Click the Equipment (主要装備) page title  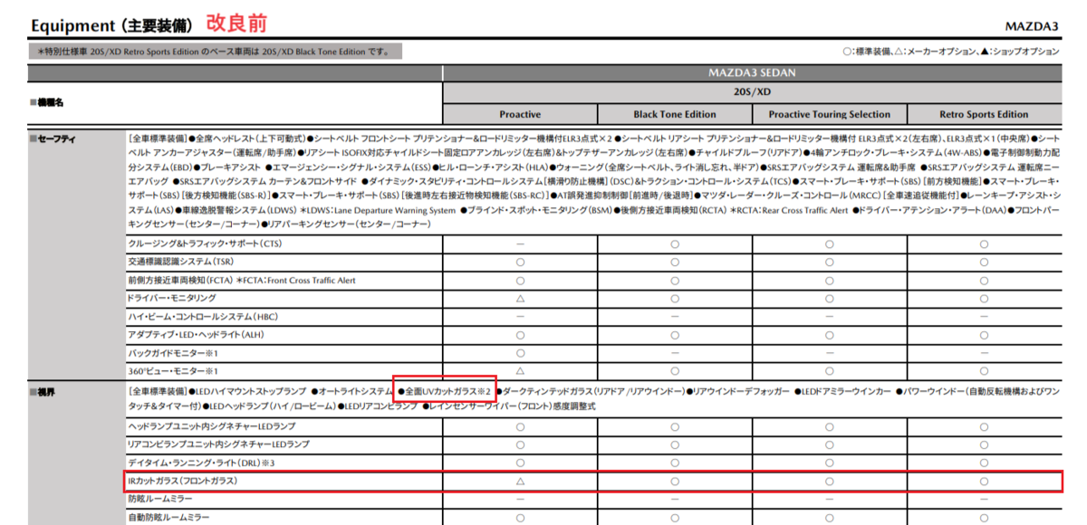coord(111,24)
